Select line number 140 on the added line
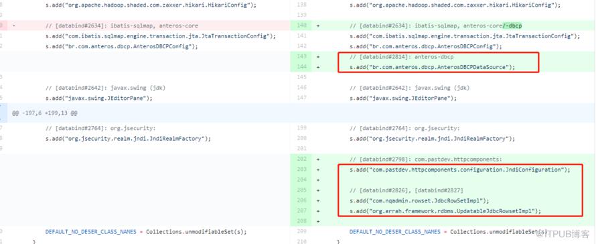The image size is (596, 244). click(x=303, y=26)
